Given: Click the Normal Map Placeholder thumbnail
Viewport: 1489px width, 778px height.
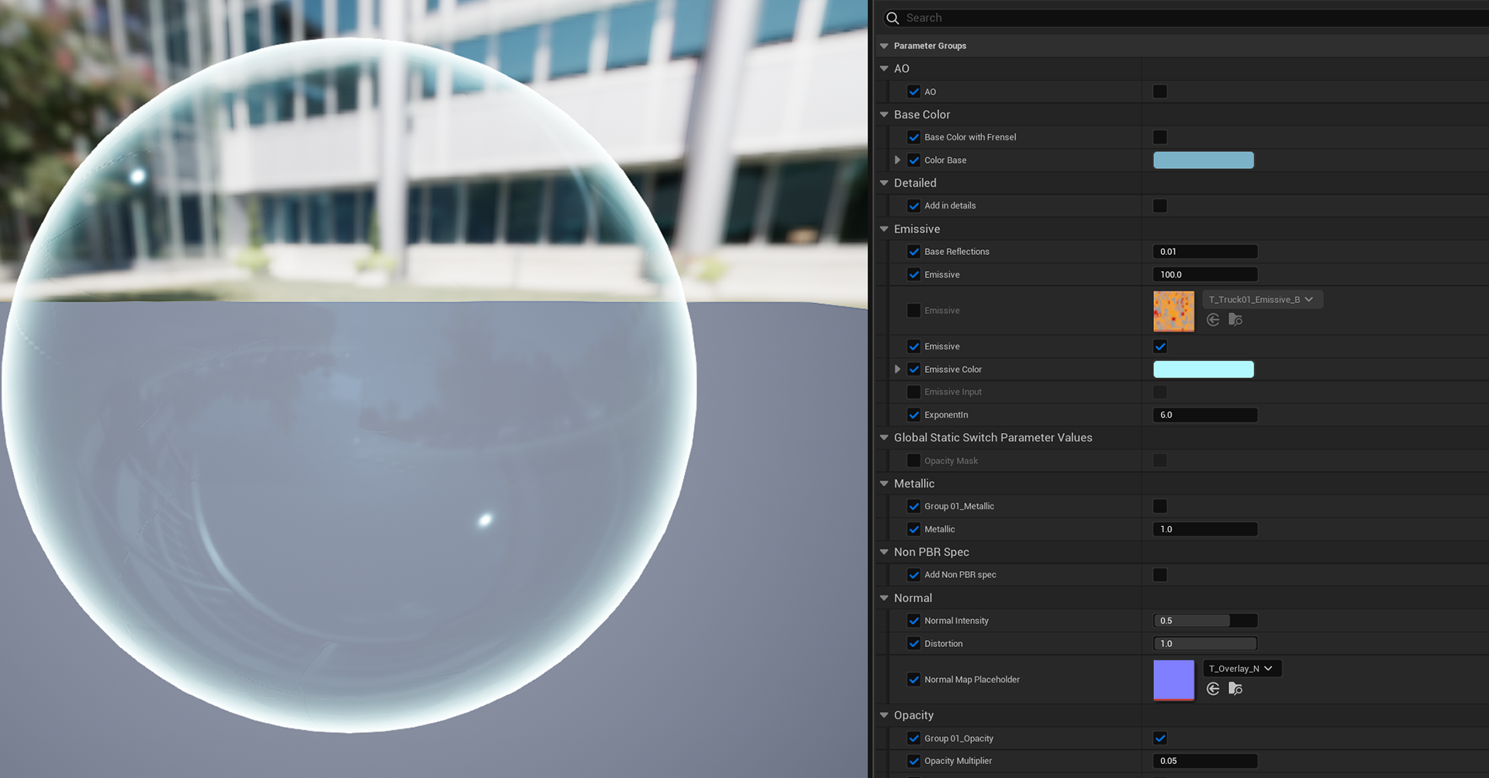Looking at the screenshot, I should click(x=1174, y=680).
